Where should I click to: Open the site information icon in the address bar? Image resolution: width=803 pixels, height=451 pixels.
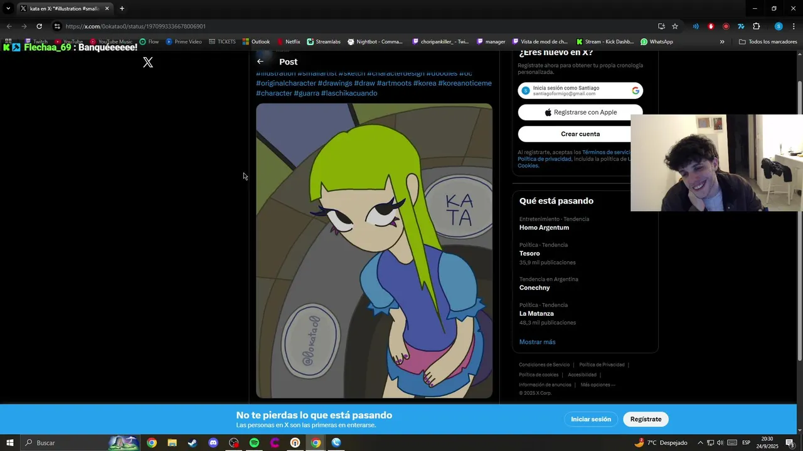[57, 26]
